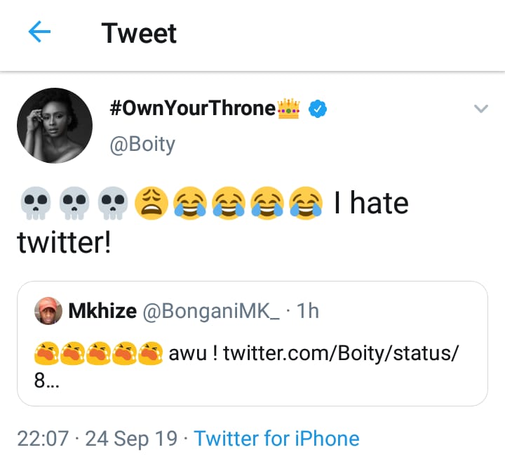Tap the @BonganiMK_ handle
Viewport: 505px width, 464px height.
(211, 311)
